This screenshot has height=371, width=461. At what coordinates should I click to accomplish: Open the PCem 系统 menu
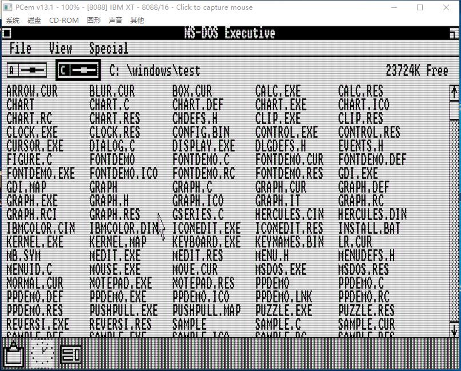(x=13, y=20)
